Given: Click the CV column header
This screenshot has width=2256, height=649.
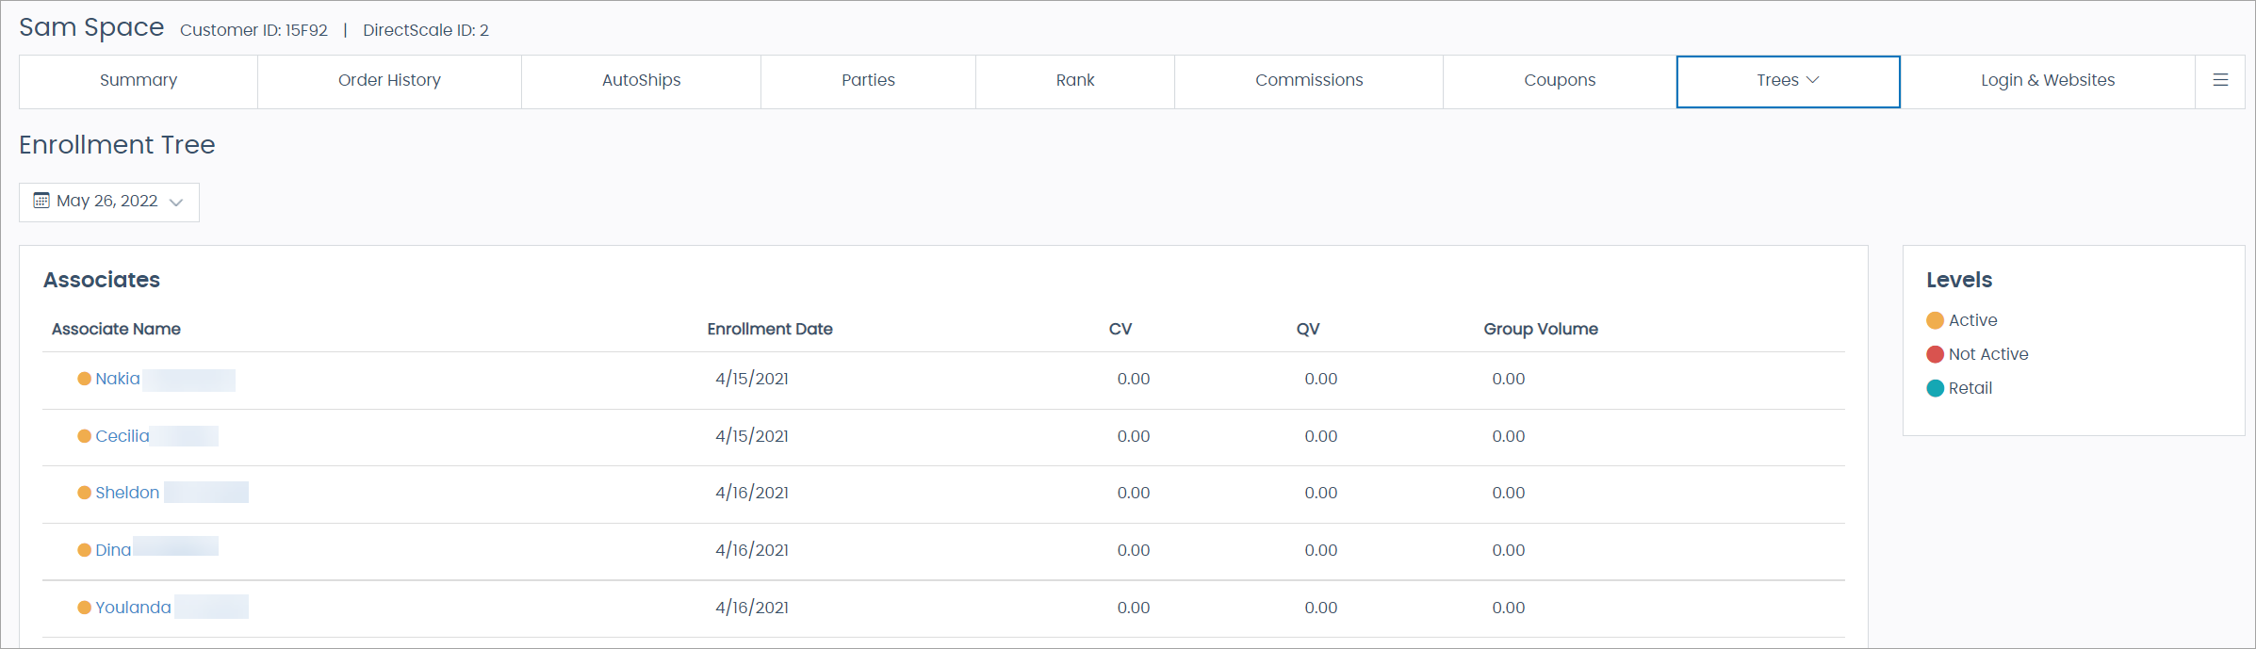Looking at the screenshot, I should [1120, 329].
